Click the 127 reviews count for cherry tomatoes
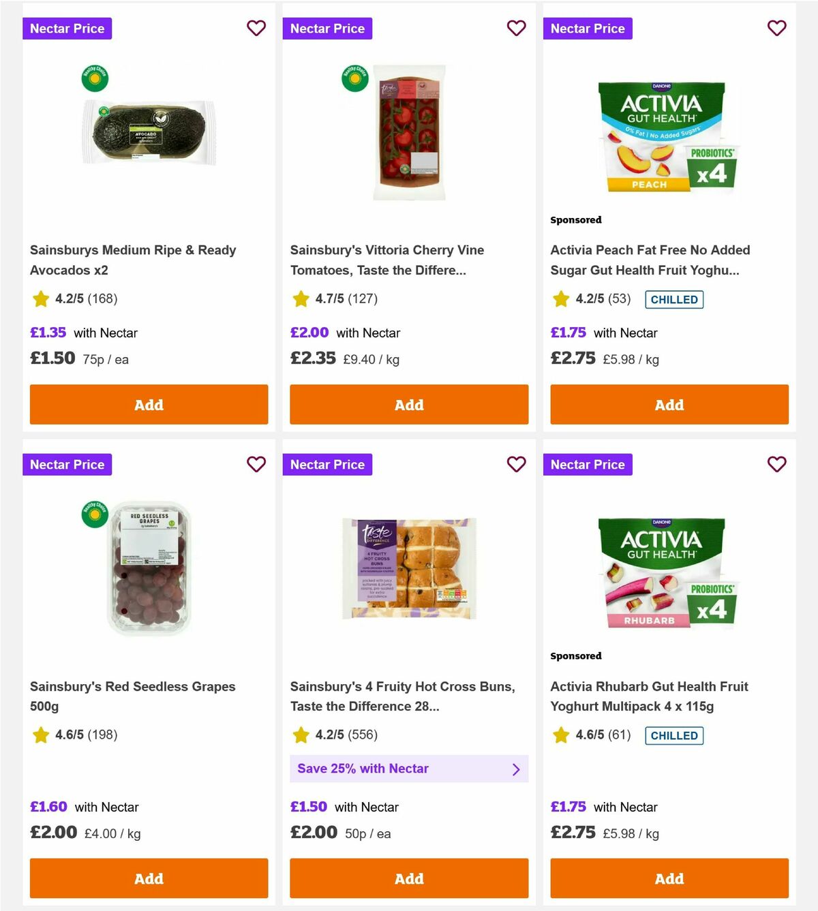The image size is (818, 911). pos(362,298)
